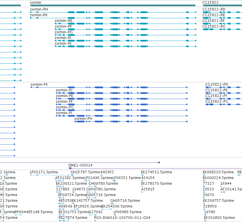The height and width of the screenshot is (222, 242).
Task: Select the zormin-RK transcript label
Action: pos(39,15)
